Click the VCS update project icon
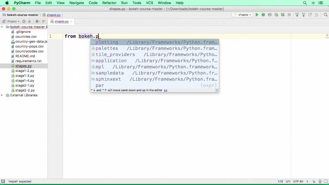The image size is (329, 185). pos(297,15)
